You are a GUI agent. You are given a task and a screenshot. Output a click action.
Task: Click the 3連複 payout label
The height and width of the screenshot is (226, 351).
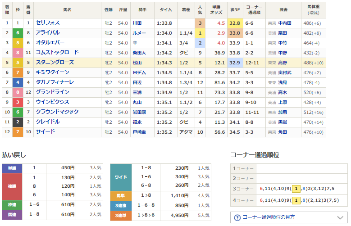tap(121, 206)
